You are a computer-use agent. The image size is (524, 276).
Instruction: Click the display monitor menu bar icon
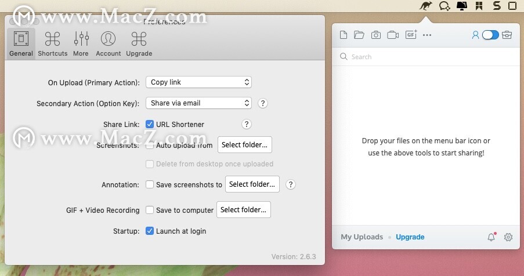462,6
